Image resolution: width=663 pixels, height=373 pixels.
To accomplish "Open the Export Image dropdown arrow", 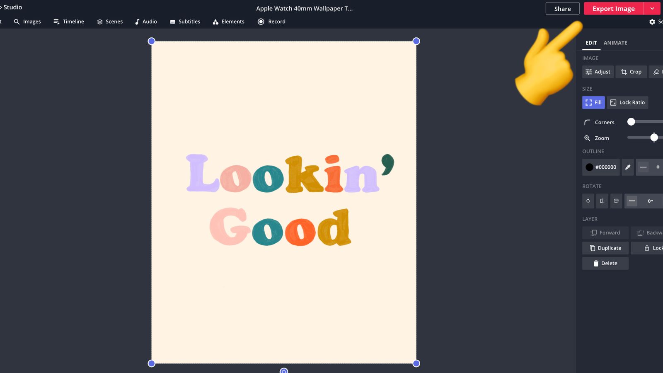I will [652, 8].
